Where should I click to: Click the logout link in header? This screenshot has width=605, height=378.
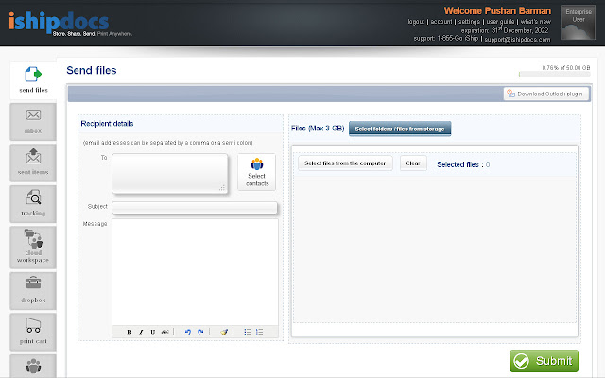416,22
